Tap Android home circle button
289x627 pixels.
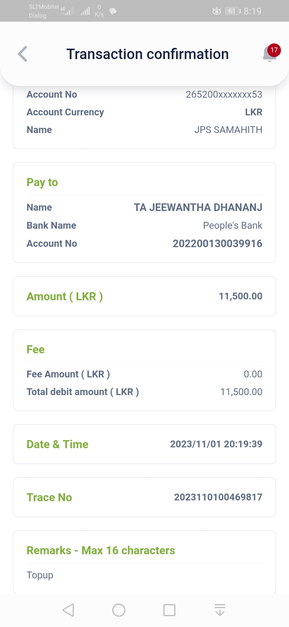click(x=119, y=610)
